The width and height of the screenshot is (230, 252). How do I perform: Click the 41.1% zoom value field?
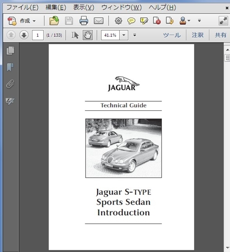click(x=110, y=35)
